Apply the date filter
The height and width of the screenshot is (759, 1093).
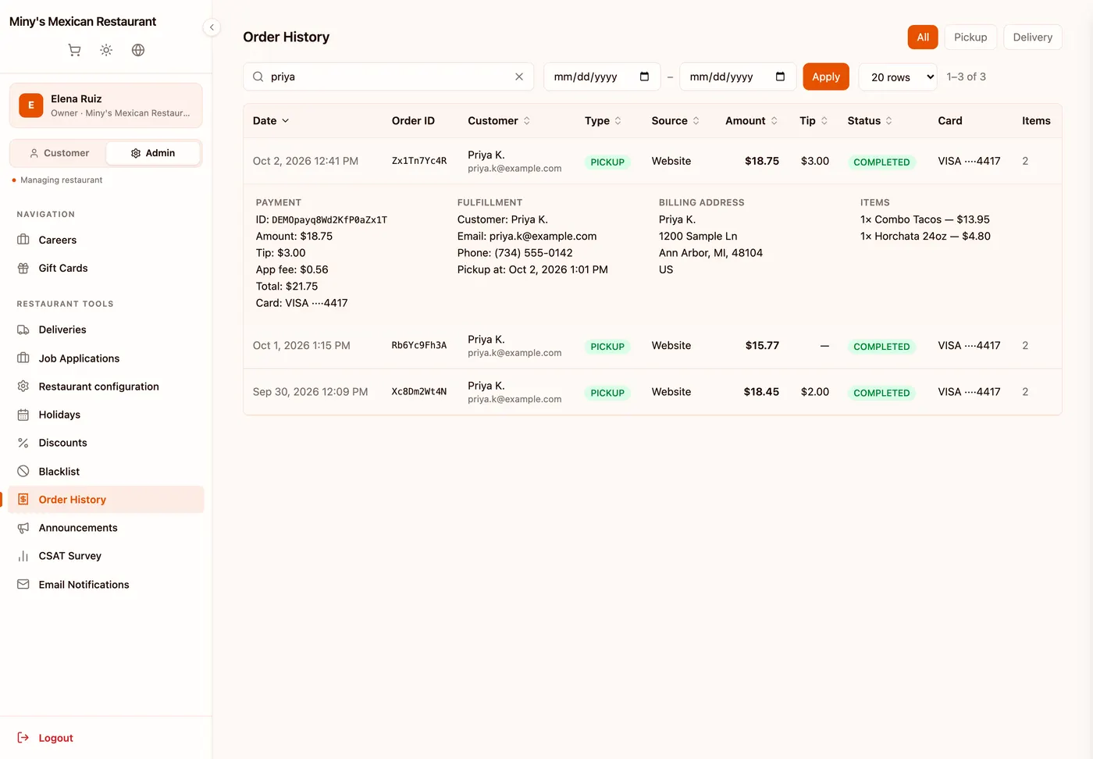(826, 77)
